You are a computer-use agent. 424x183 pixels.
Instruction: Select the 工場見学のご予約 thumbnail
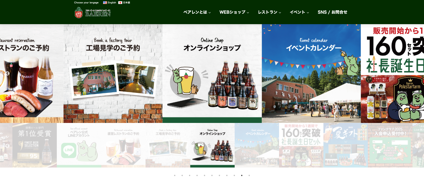point(168,145)
